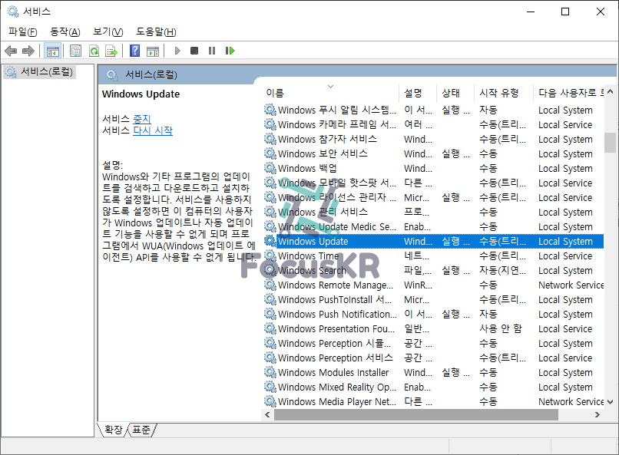The image size is (619, 455).
Task: Toggle the Action pane toolbar icon
Action: tap(153, 51)
